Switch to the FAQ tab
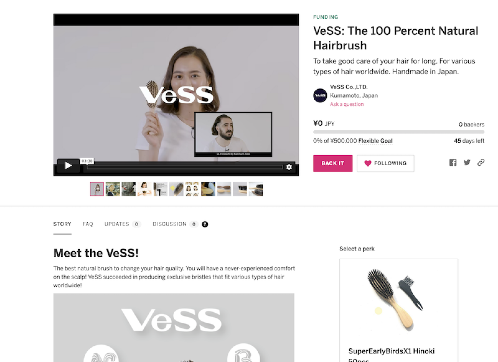 (x=88, y=224)
